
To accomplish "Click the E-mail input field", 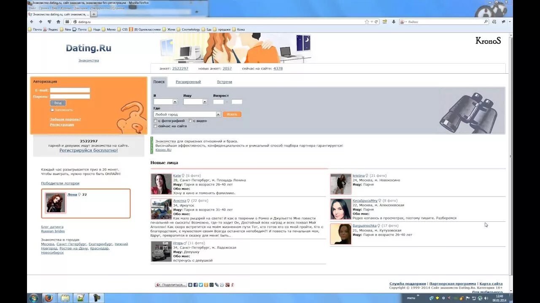I will (70, 90).
